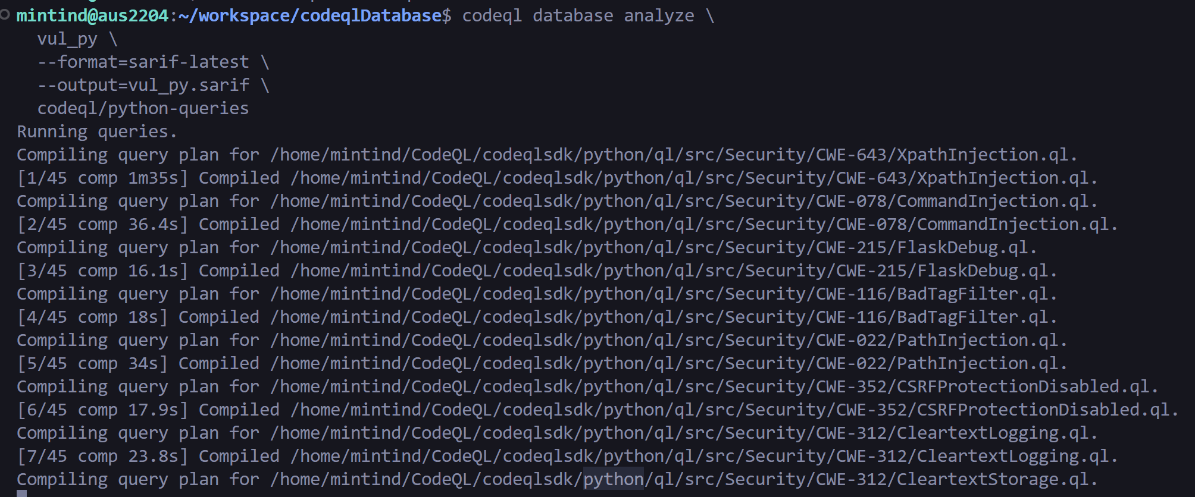The image size is (1195, 497).
Task: Open CSRFProtectionDisabled.ql path on the [6/45] Compiled line
Action: point(734,410)
